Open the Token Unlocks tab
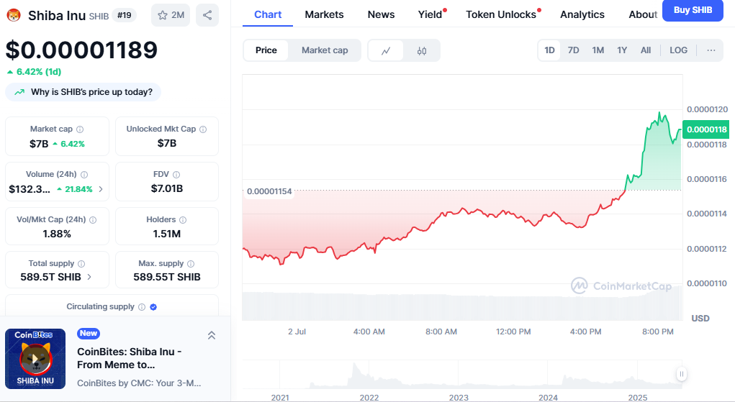Screen dimensions: 735x402 click(x=501, y=14)
